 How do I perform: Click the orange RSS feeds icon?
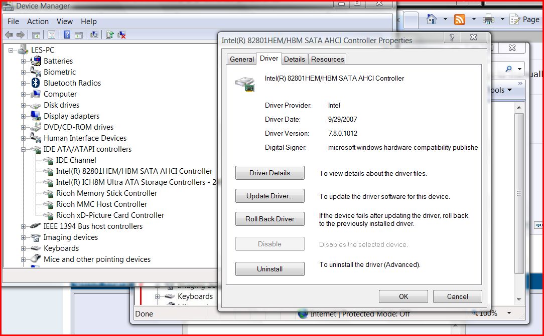point(459,20)
